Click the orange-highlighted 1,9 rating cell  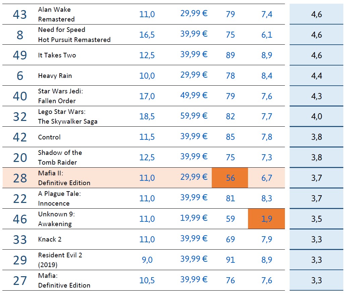266,219
